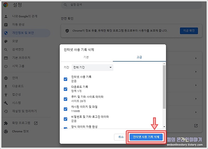Click the external link icon in the background settings list
The image size is (208, 149).
click(196, 126)
